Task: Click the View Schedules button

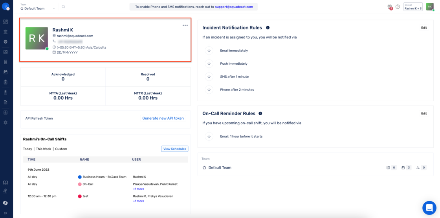Action: pos(174,149)
